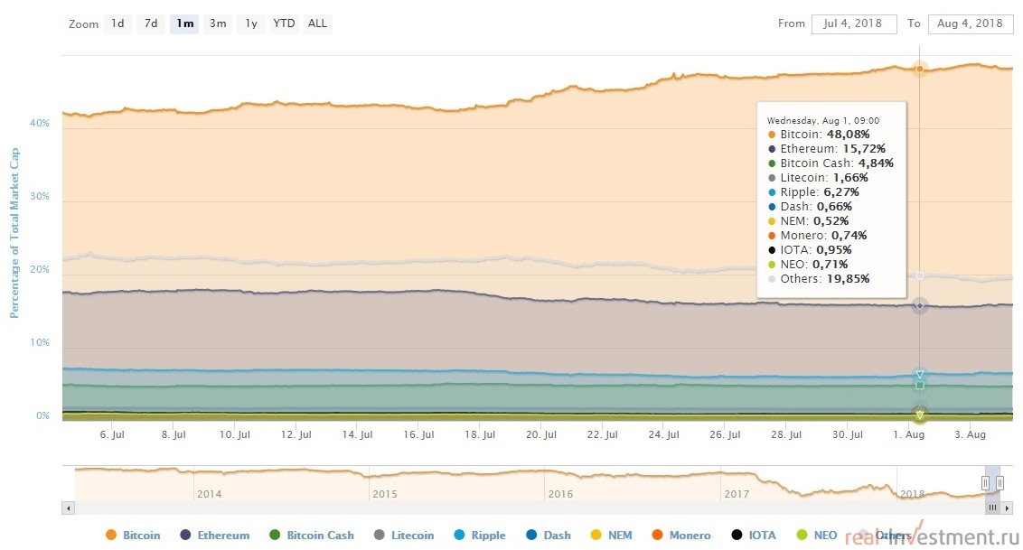
Task: Toggle Ethereum series in legend
Action: [215, 535]
